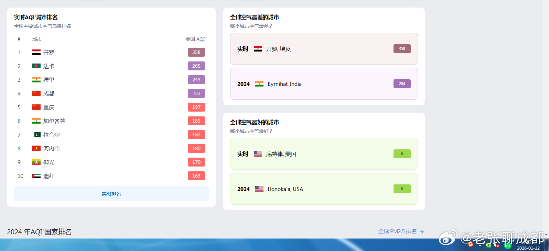Click the UAE flag next to 迪拜
This screenshot has height=251, width=549.
tap(36, 176)
